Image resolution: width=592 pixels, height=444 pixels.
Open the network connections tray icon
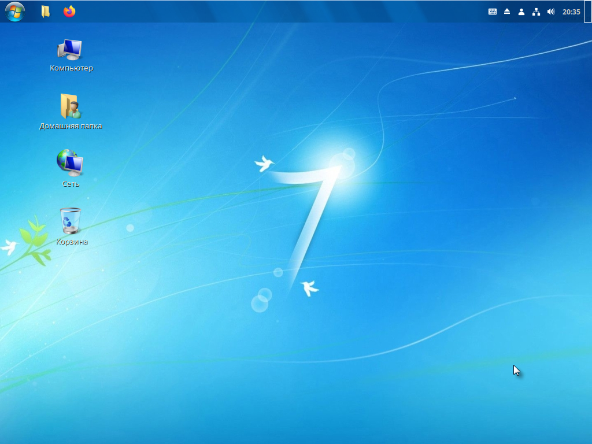536,12
